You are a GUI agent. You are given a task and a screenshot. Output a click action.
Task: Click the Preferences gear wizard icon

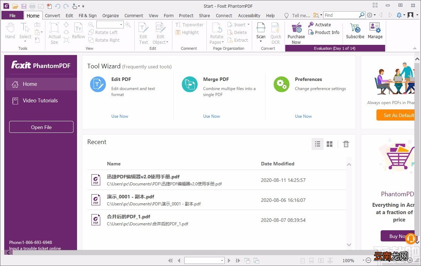click(281, 84)
